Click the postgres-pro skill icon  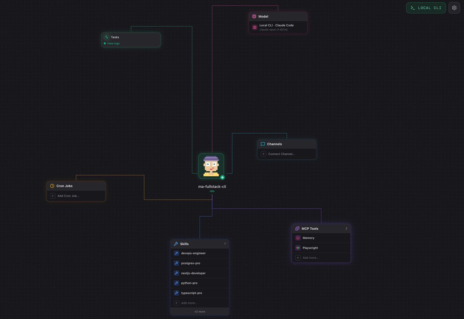(176, 263)
